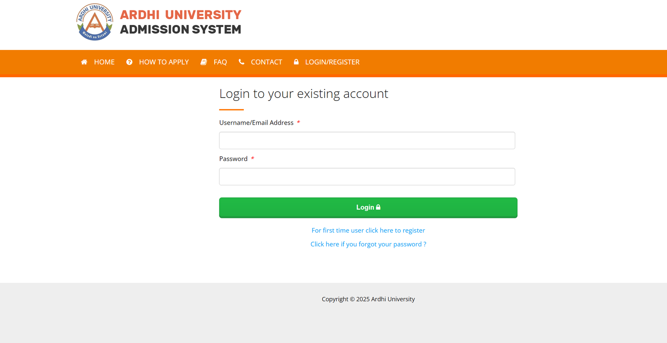Click the book icon beside FAQ
This screenshot has height=343, width=667.
(204, 62)
